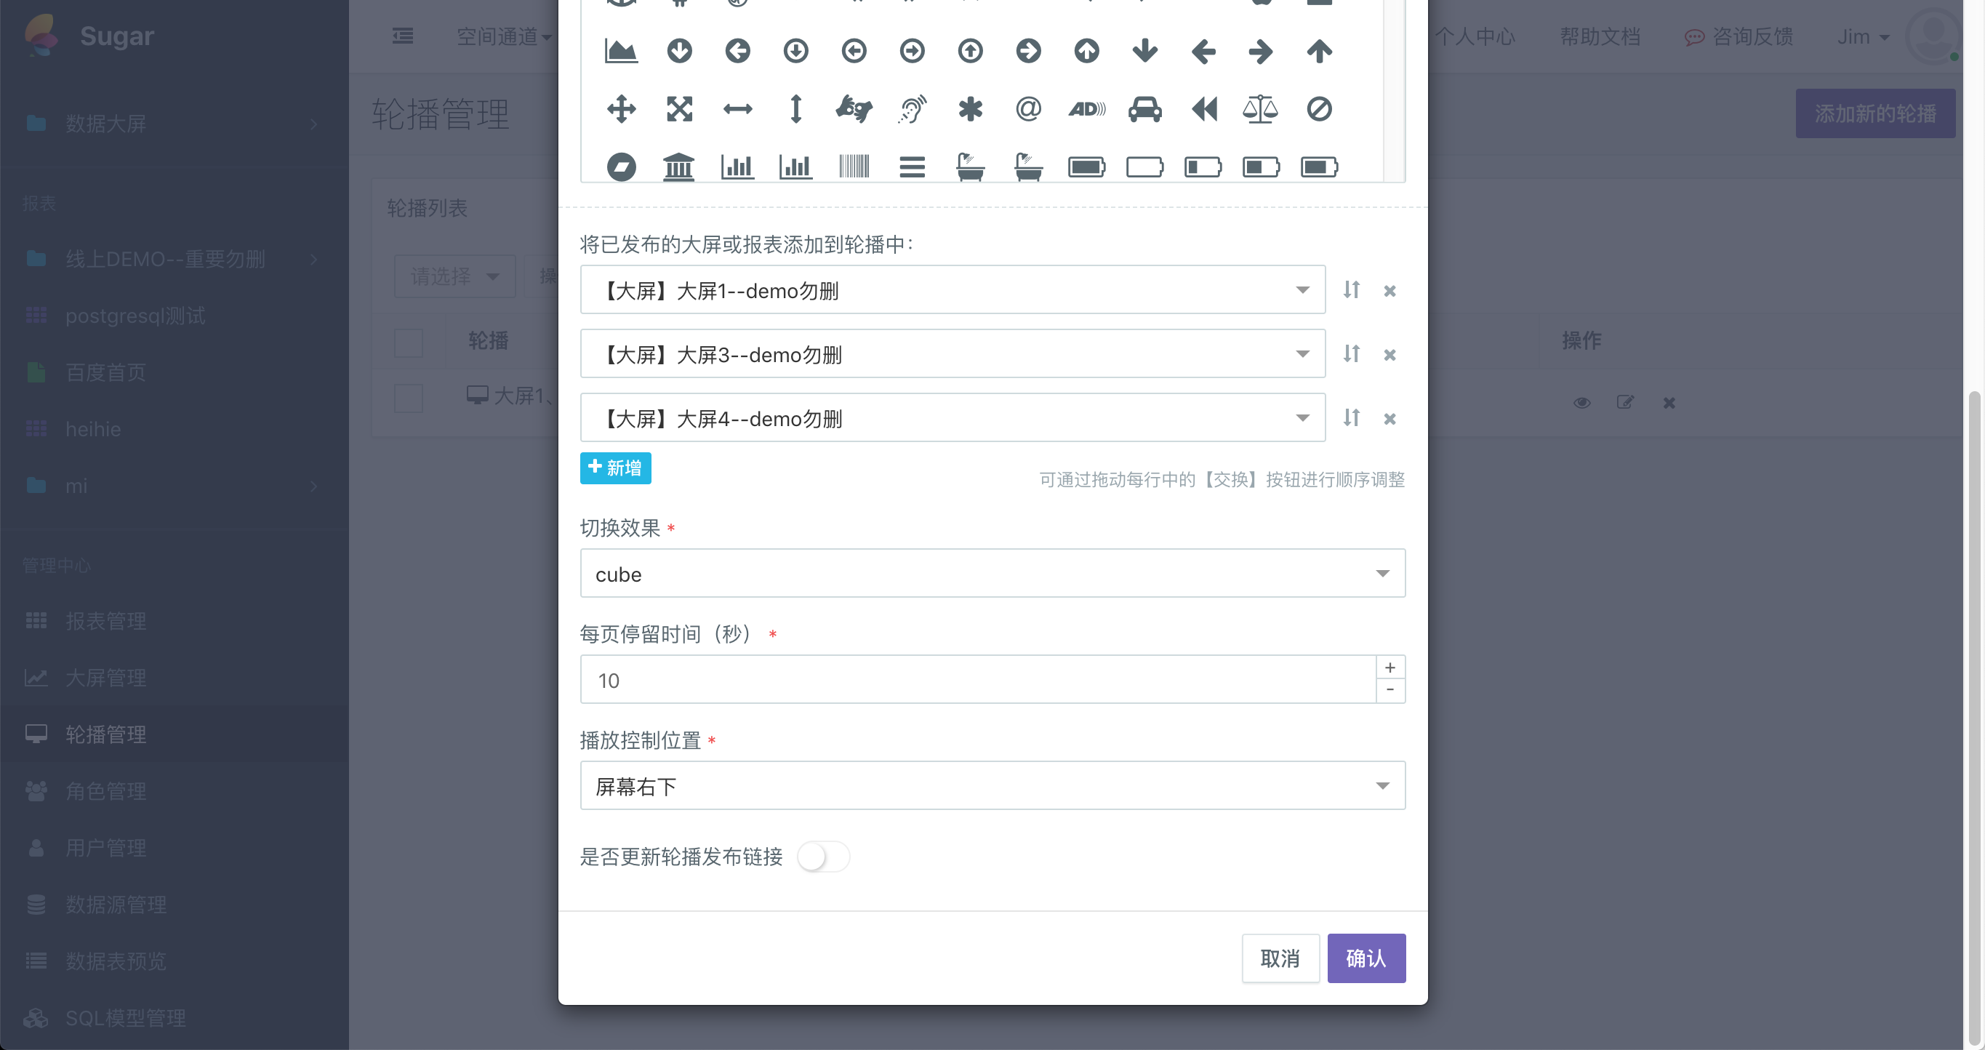
Task: Choose the @ symbol icon
Action: [1028, 109]
